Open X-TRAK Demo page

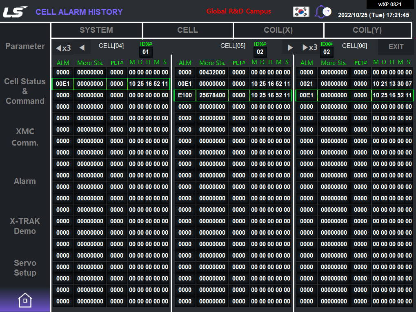[25, 226]
